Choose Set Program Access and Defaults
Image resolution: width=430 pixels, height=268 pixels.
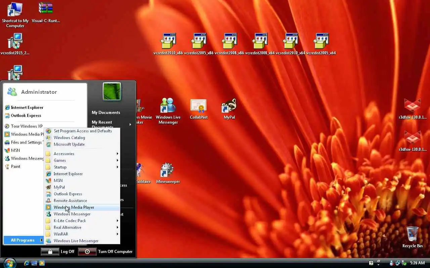[82, 131]
